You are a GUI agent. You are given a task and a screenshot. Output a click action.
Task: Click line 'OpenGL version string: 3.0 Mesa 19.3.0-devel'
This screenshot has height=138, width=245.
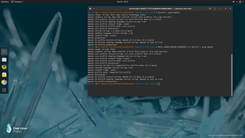tap(110, 31)
